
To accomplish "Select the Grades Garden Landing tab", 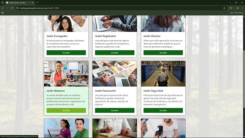I will (20, 3).
